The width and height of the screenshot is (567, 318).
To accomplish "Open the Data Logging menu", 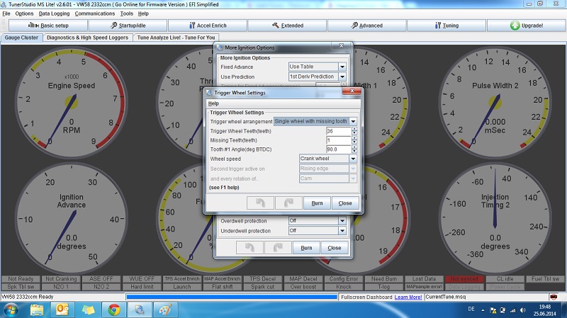I will [x=54, y=13].
